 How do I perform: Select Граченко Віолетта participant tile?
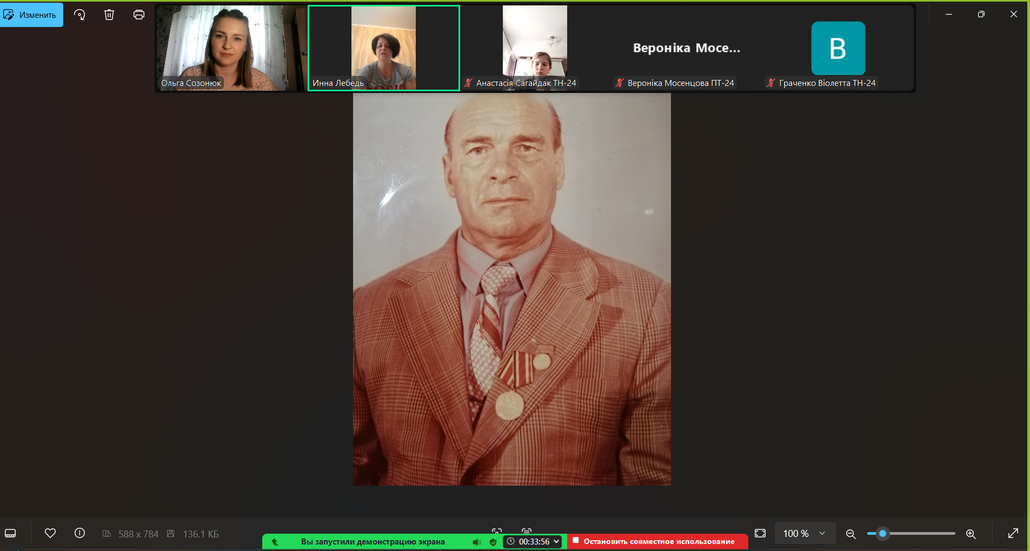click(x=838, y=48)
